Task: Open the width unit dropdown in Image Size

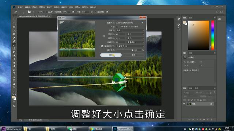Action: coord(135,34)
